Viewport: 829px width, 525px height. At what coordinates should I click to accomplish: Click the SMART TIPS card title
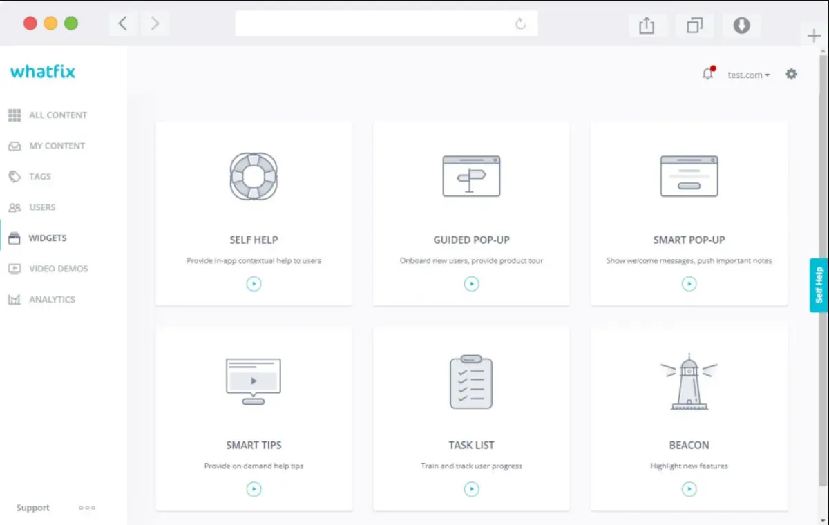pyautogui.click(x=254, y=445)
